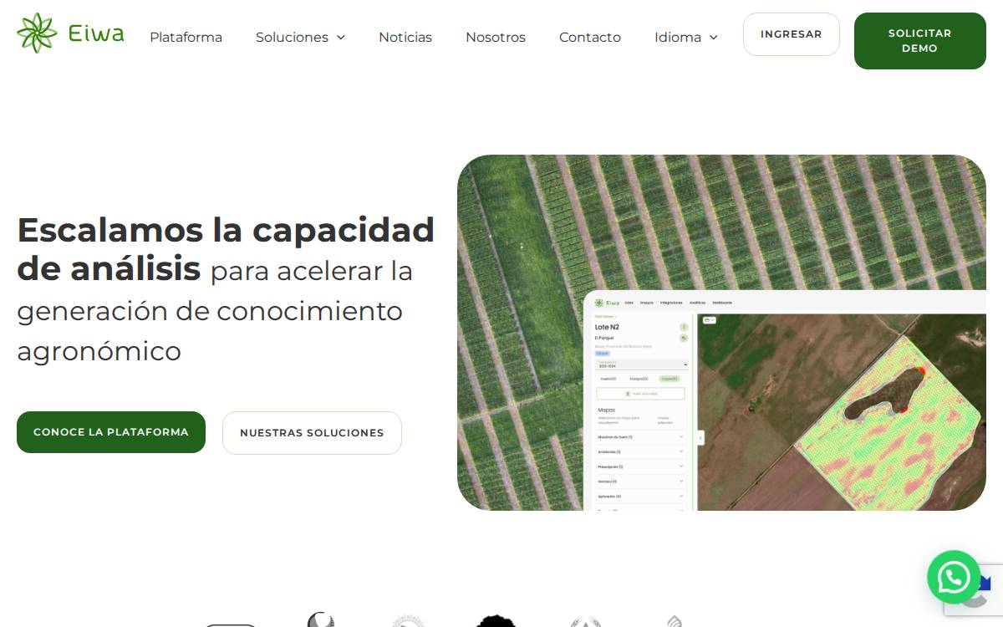
Task: Open the WhatsApp chat bubble
Action: (954, 577)
